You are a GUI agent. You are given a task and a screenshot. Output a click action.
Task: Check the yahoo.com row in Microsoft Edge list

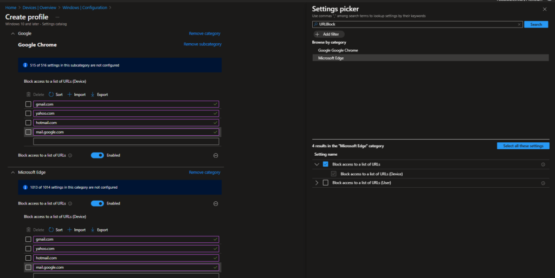(28, 249)
